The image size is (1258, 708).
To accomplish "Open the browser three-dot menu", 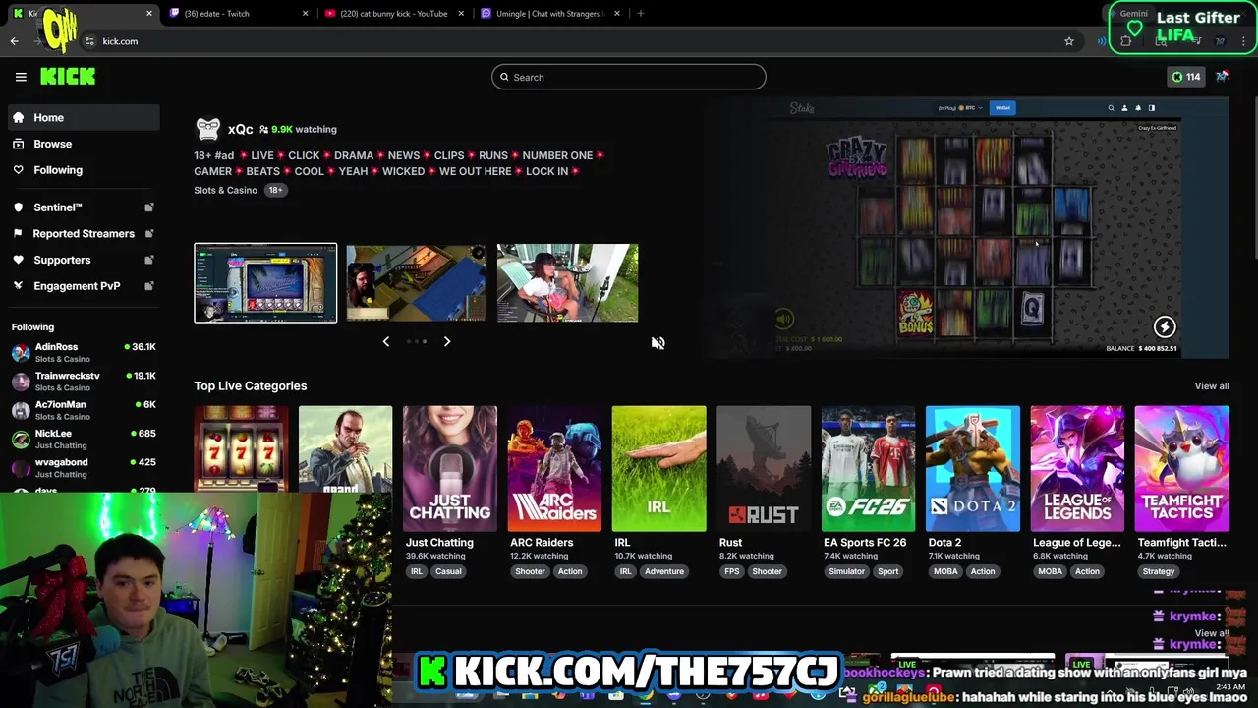I will coord(1244,41).
